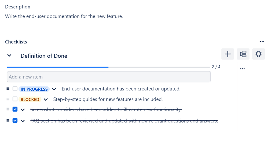Expand chevron of FAQ section item

click(x=23, y=121)
